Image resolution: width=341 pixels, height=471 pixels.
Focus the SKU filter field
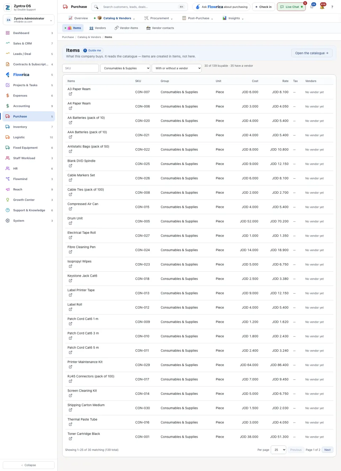coord(80,68)
